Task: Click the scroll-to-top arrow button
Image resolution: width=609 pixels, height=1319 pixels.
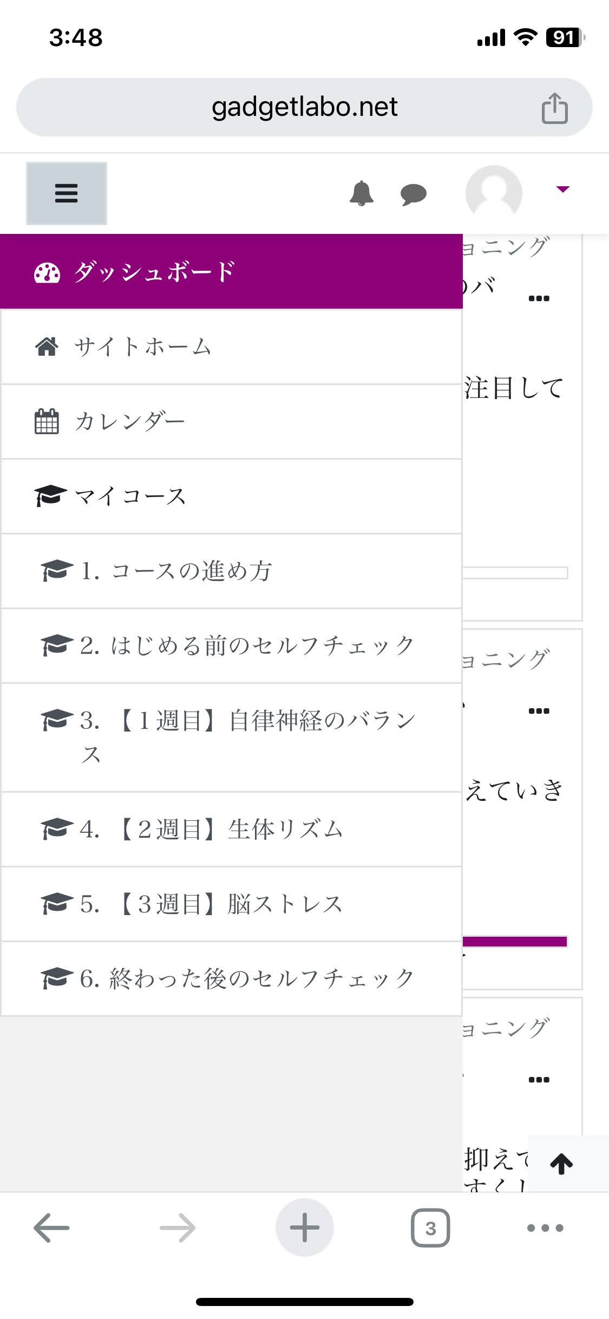Action: coord(562,1164)
